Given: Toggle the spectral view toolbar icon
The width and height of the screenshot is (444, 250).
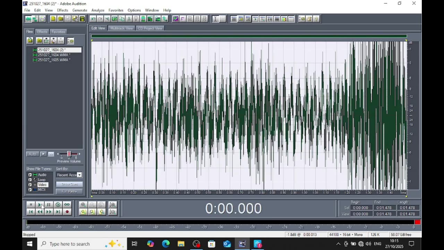Looking at the screenshot, I should 176,19.
